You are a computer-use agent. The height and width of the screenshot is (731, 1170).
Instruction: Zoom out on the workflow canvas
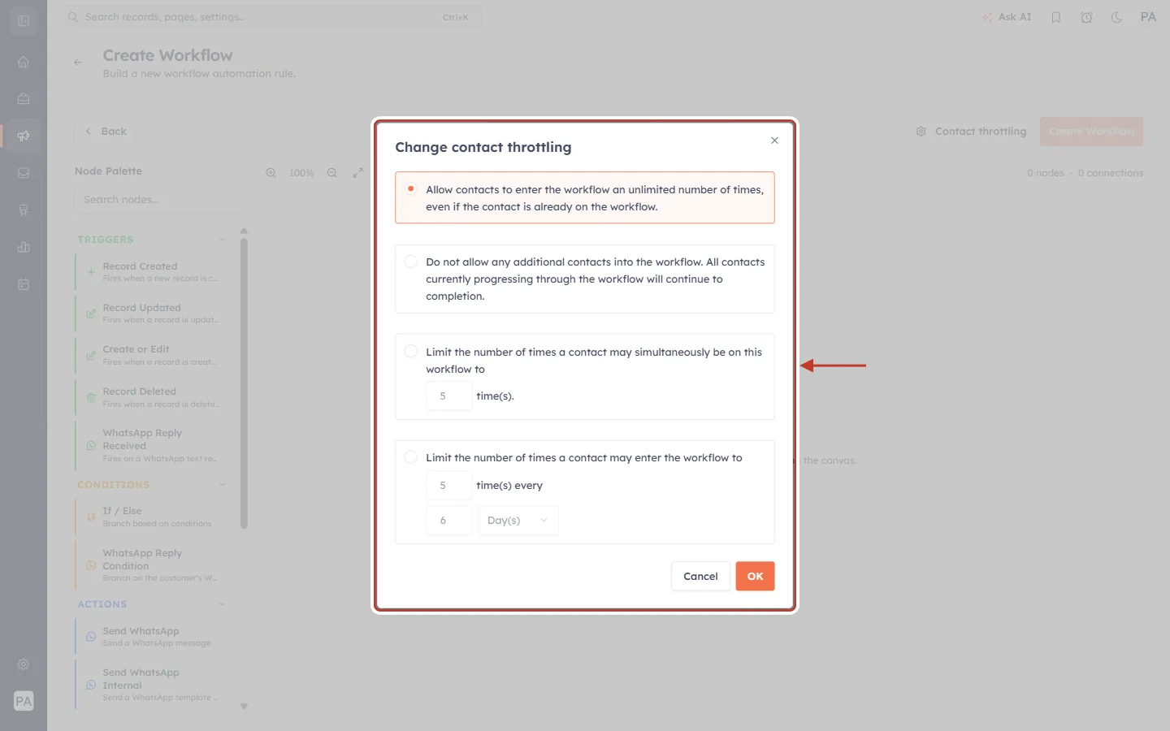(x=332, y=173)
